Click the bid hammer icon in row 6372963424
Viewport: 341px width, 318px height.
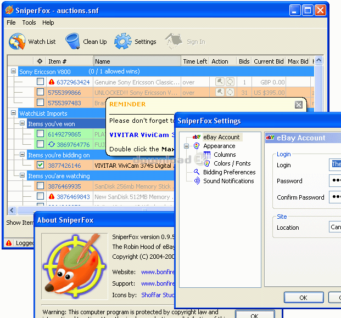[x=220, y=82]
